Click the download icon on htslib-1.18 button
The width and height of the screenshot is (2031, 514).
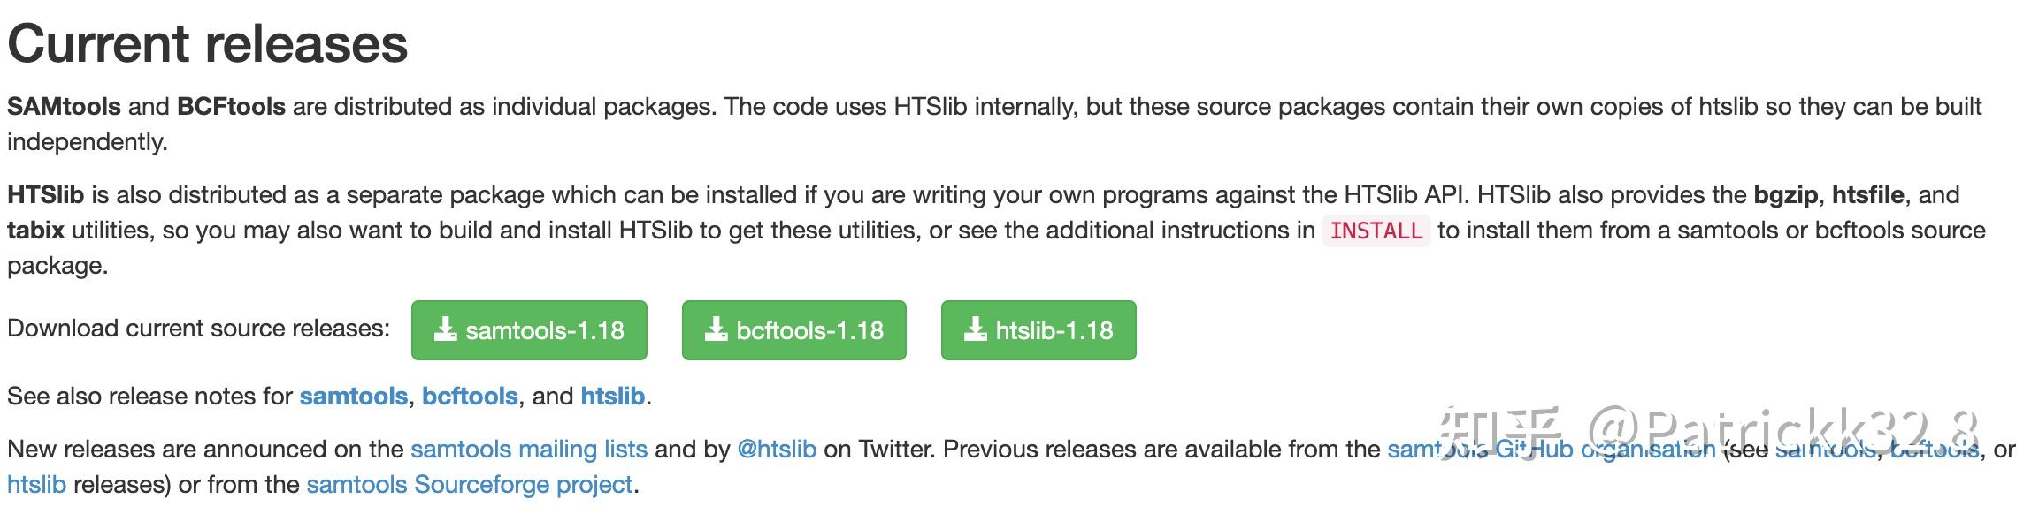point(975,330)
